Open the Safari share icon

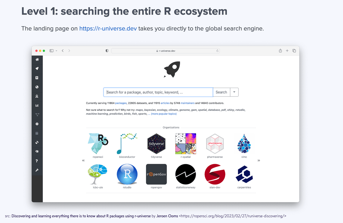(280, 51)
